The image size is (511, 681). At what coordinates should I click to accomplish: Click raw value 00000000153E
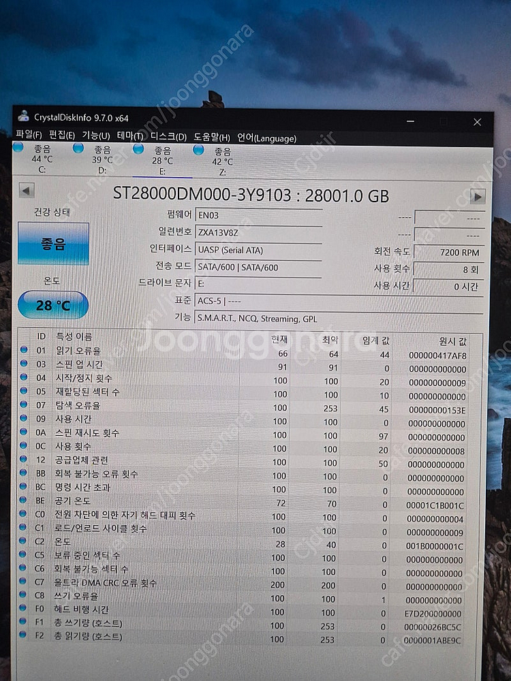point(437,410)
